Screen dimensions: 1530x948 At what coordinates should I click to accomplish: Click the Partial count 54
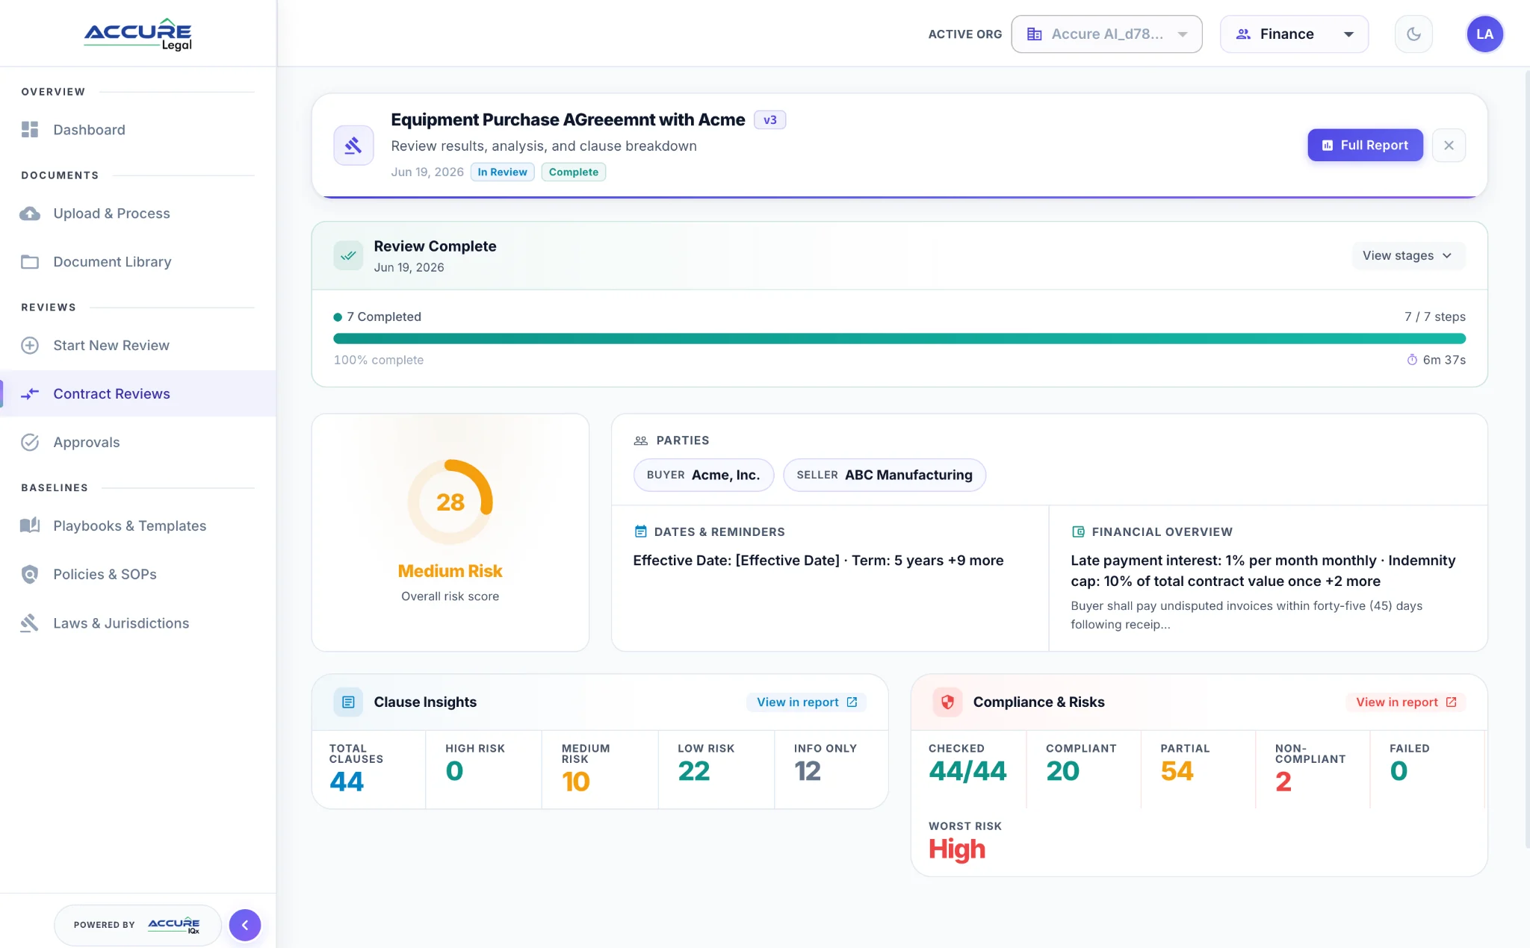pyautogui.click(x=1177, y=771)
